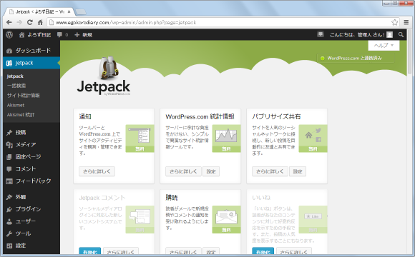Go to browser home page icon

pyautogui.click(x=40, y=22)
